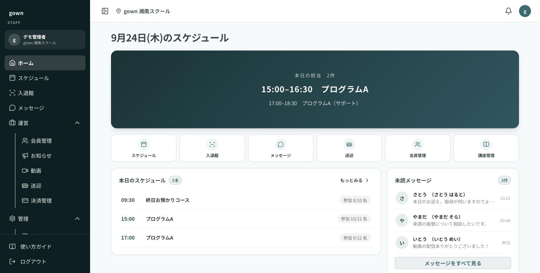This screenshot has width=540, height=273.
Task: Collapse the 運営 section chevron
Action: coord(77,123)
